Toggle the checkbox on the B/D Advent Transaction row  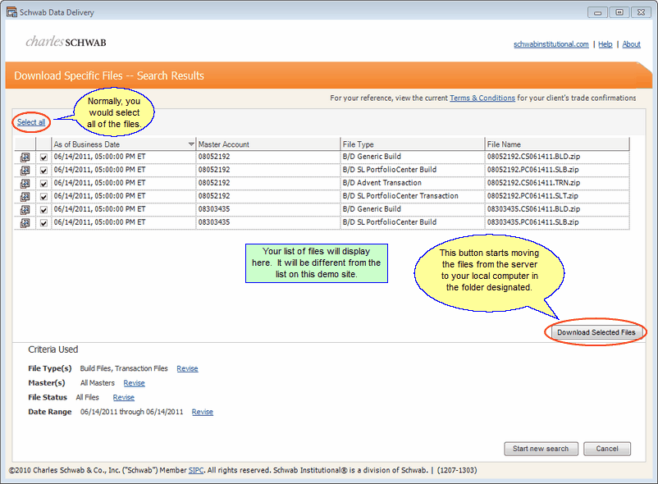click(43, 183)
